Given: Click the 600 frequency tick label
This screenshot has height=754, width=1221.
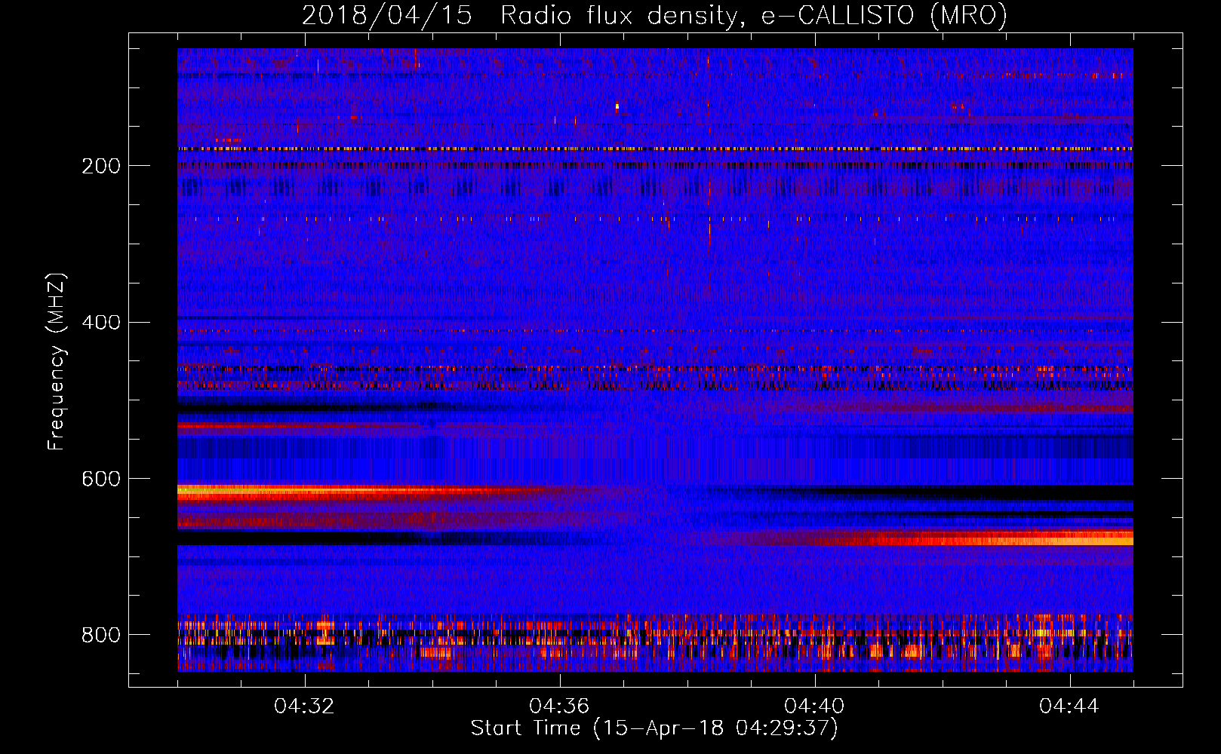Looking at the screenshot, I should click(x=101, y=480).
